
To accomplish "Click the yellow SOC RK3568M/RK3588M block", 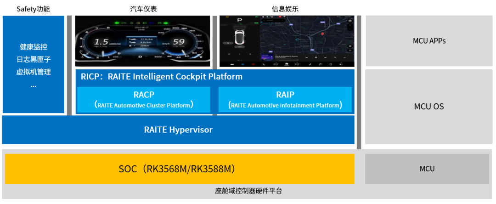I will [x=179, y=169].
